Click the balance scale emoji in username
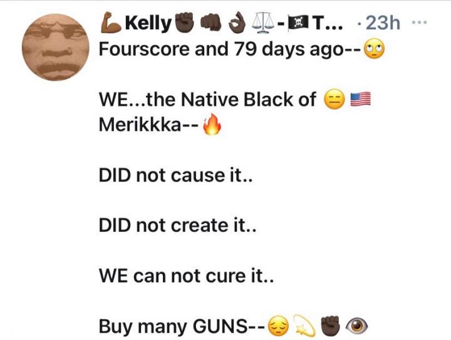451x340 pixels. tap(263, 23)
